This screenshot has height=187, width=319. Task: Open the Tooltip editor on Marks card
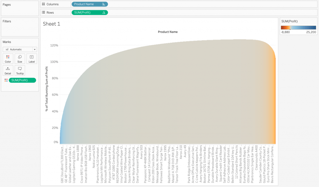pos(20,70)
